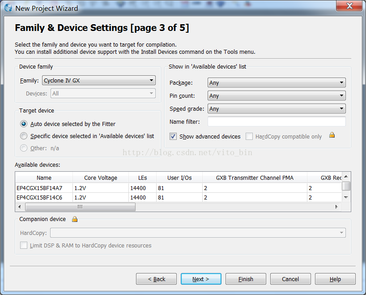366x295 pixels.
Task: Sort devices by Name column header
Action: pos(44,178)
